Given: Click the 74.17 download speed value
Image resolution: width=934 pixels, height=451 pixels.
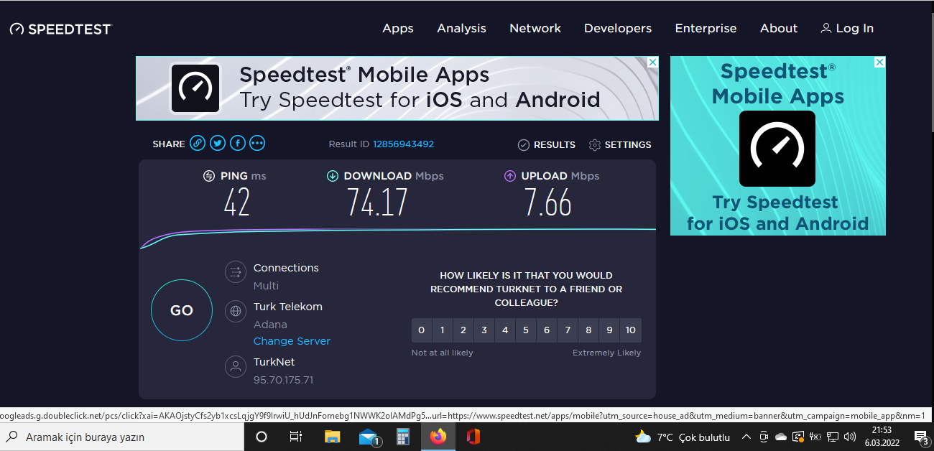Looking at the screenshot, I should [x=378, y=203].
